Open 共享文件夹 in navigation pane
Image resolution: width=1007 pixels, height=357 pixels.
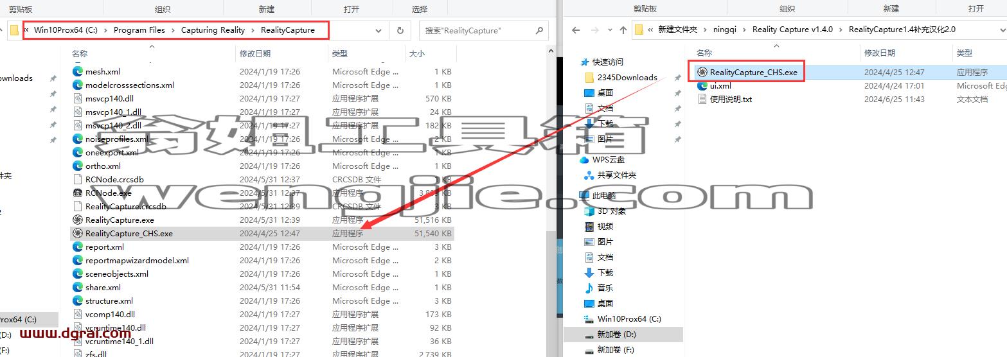(616, 175)
